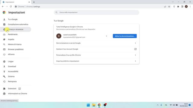Expand Importa preferiti e impostazioni
Image resolution: width=193 pixels, height=108 pixels.
coord(96,61)
